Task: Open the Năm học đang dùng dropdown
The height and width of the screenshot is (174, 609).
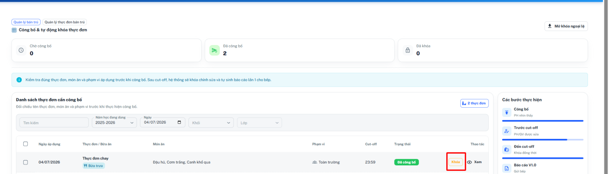Action: coord(114,123)
